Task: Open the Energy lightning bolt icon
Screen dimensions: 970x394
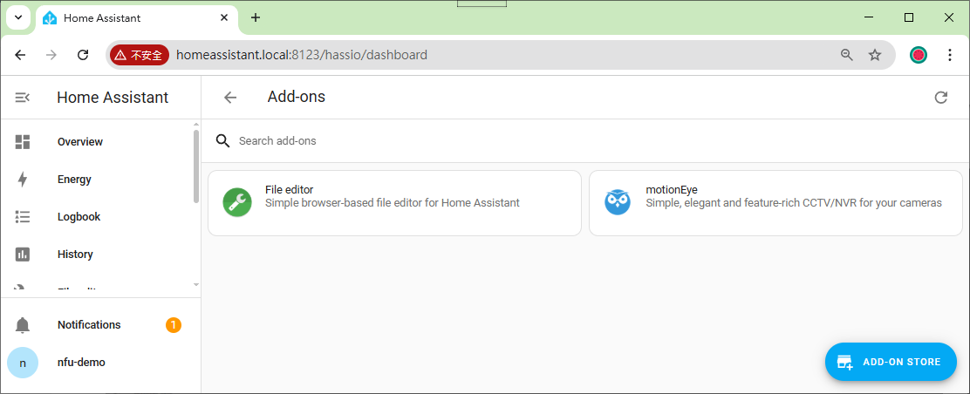Action: point(23,180)
